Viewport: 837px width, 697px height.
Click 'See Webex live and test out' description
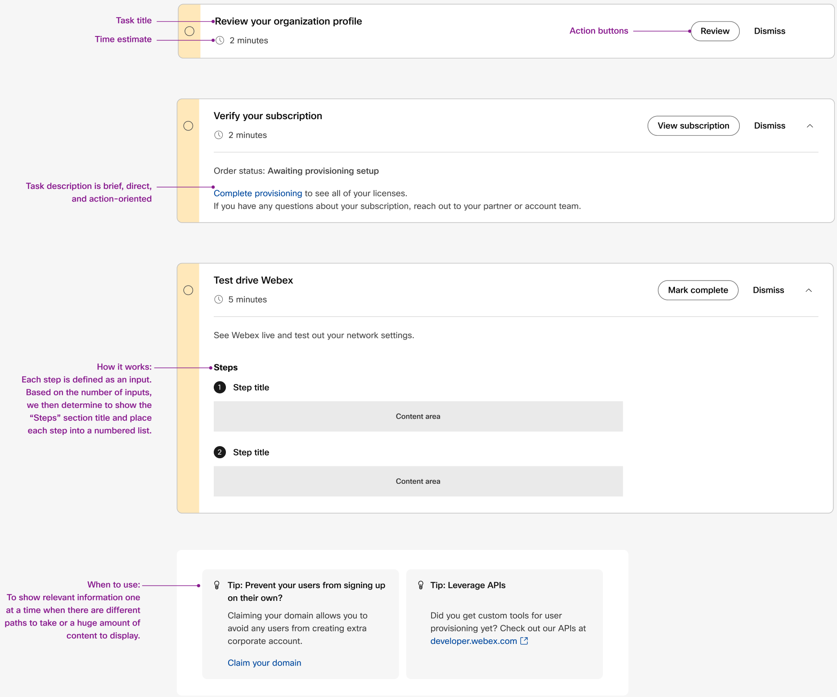[x=314, y=335]
